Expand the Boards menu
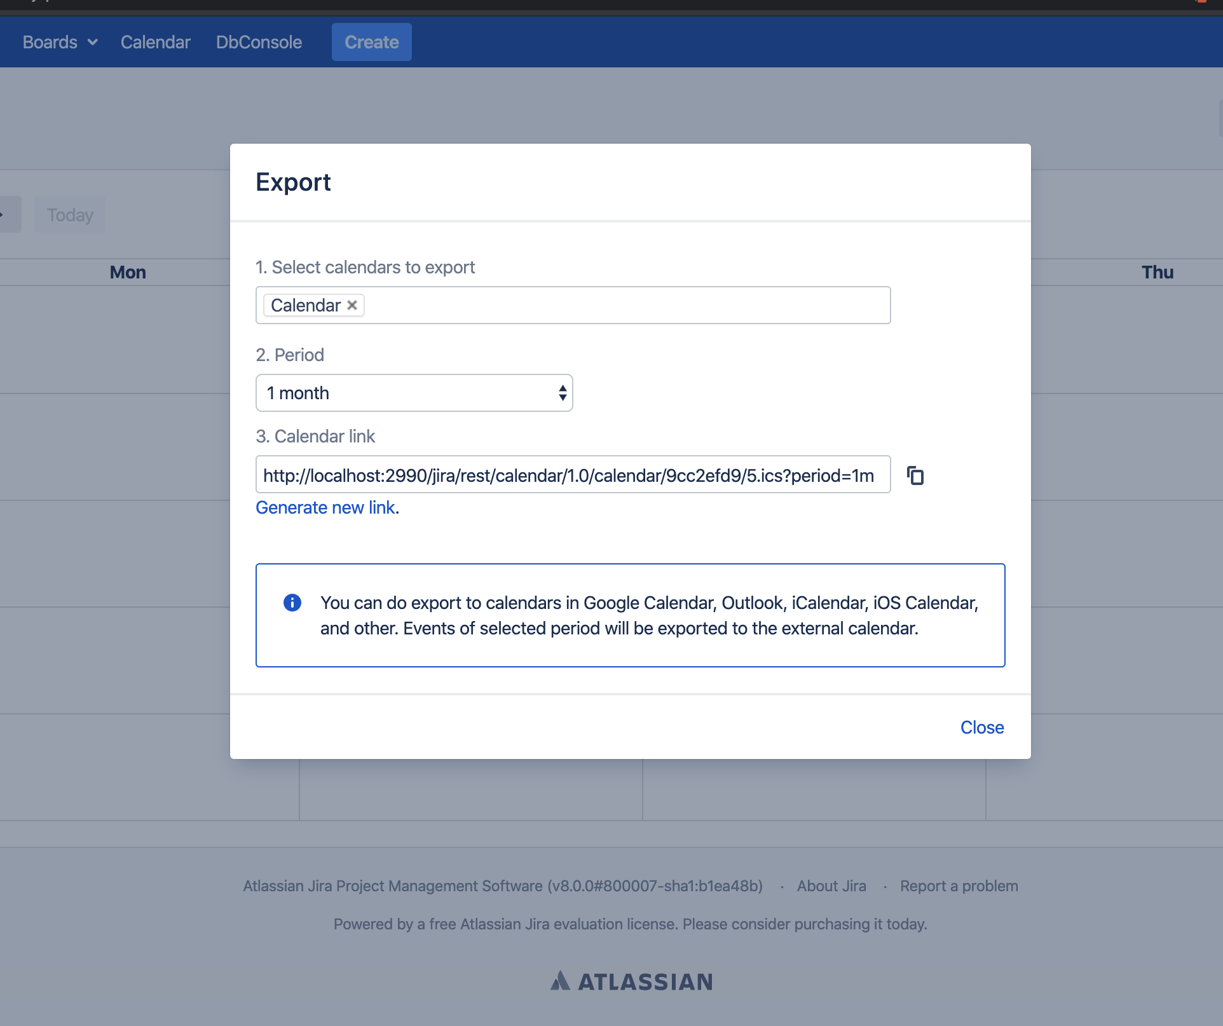The height and width of the screenshot is (1026, 1223). point(60,42)
